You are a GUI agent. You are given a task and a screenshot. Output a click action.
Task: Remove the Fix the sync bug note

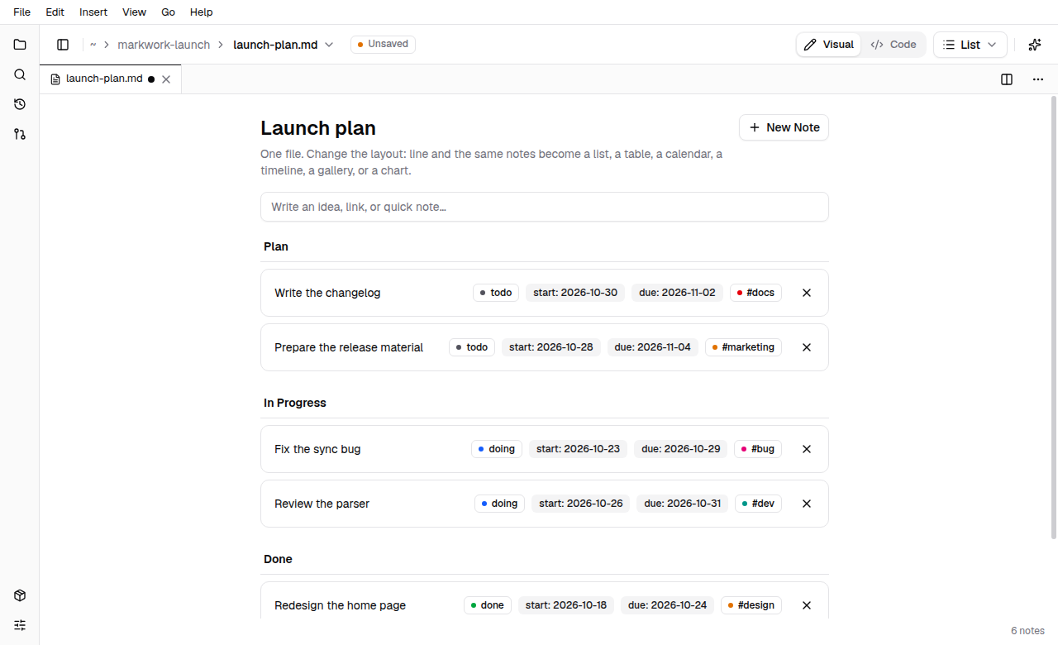pyautogui.click(x=807, y=449)
